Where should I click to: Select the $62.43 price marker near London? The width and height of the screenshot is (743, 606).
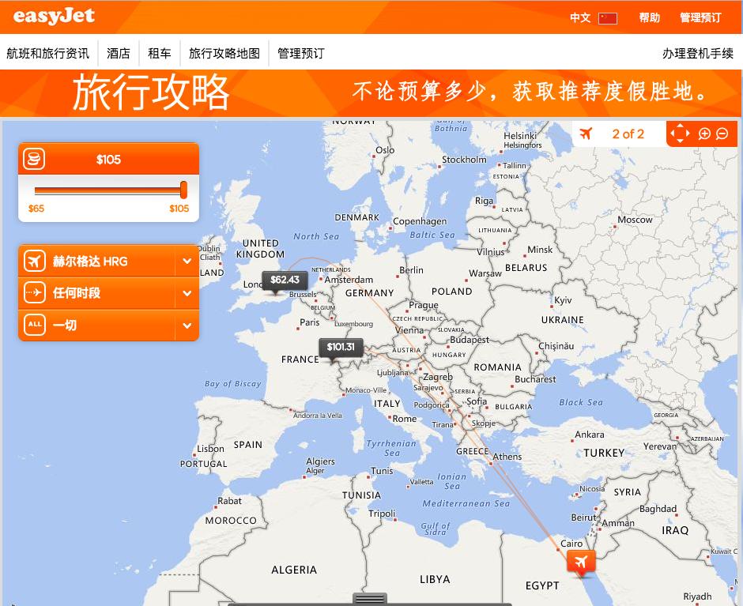point(284,280)
